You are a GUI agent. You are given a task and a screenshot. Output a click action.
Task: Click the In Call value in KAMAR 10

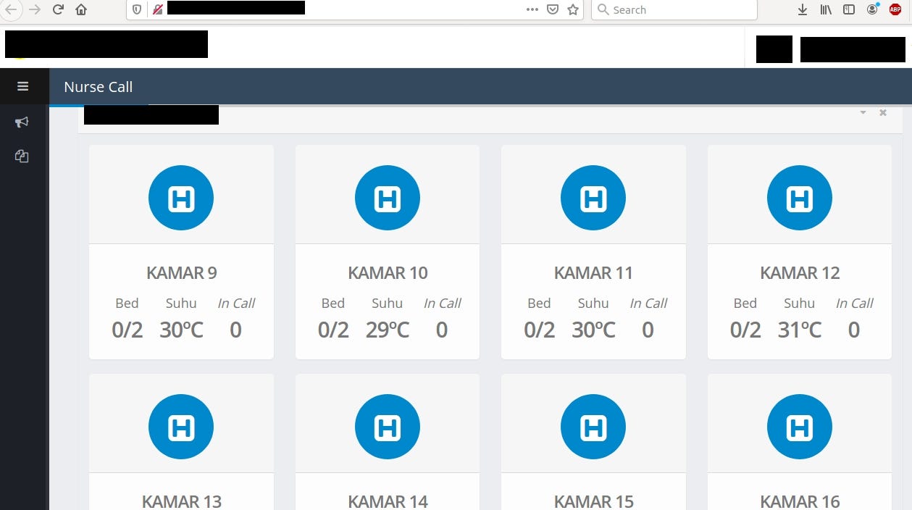click(442, 330)
